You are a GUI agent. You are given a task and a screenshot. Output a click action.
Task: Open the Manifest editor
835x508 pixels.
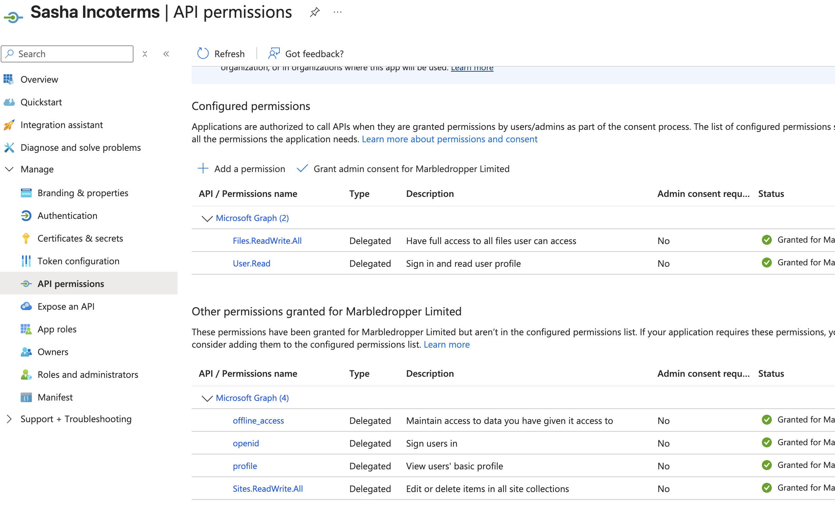pyautogui.click(x=55, y=397)
